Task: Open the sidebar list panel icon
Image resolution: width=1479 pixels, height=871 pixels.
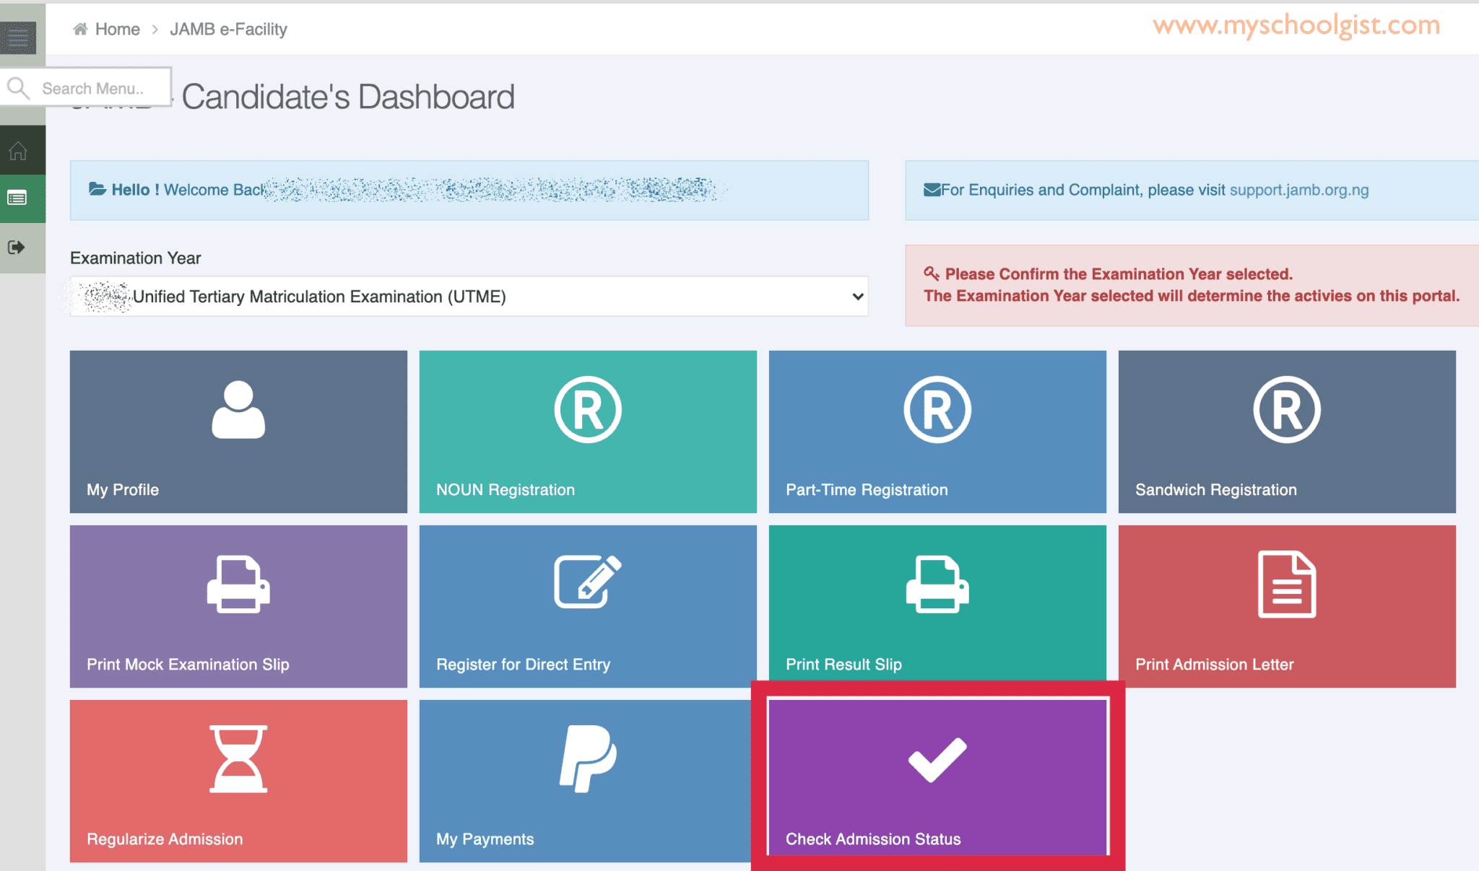Action: point(17,198)
